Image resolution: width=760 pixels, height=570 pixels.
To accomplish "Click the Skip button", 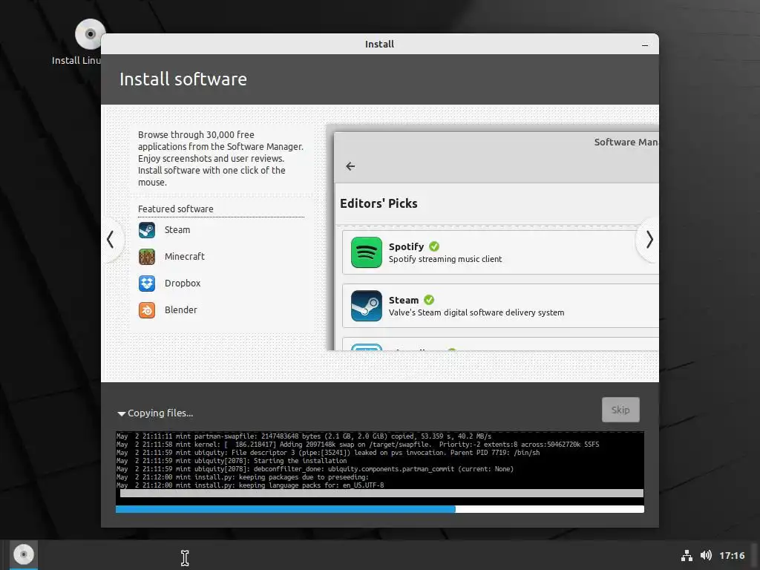I will 620,410.
